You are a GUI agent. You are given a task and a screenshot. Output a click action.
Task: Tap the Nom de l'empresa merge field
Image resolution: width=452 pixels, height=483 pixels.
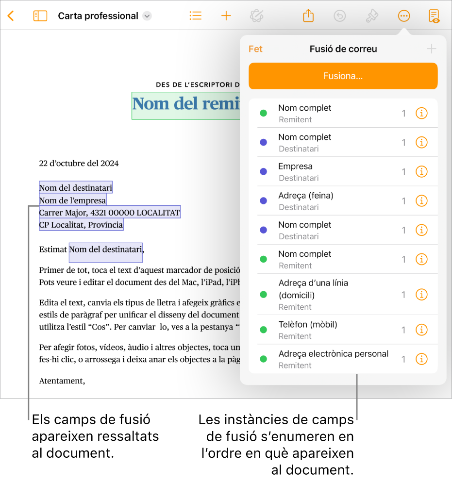(72, 200)
